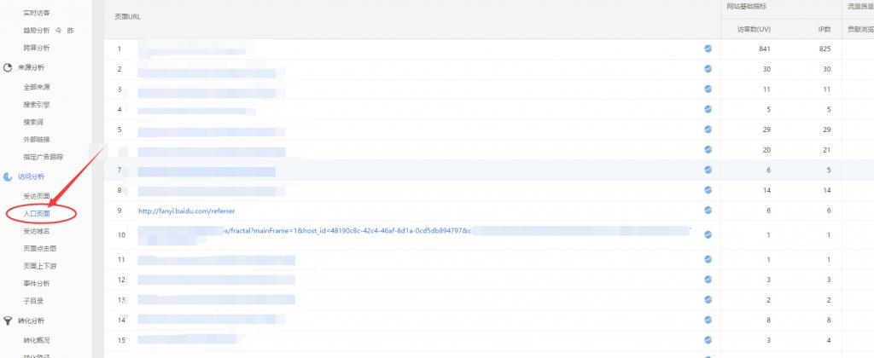Sort by the IP数 column header
The height and width of the screenshot is (358, 874).
(824, 29)
